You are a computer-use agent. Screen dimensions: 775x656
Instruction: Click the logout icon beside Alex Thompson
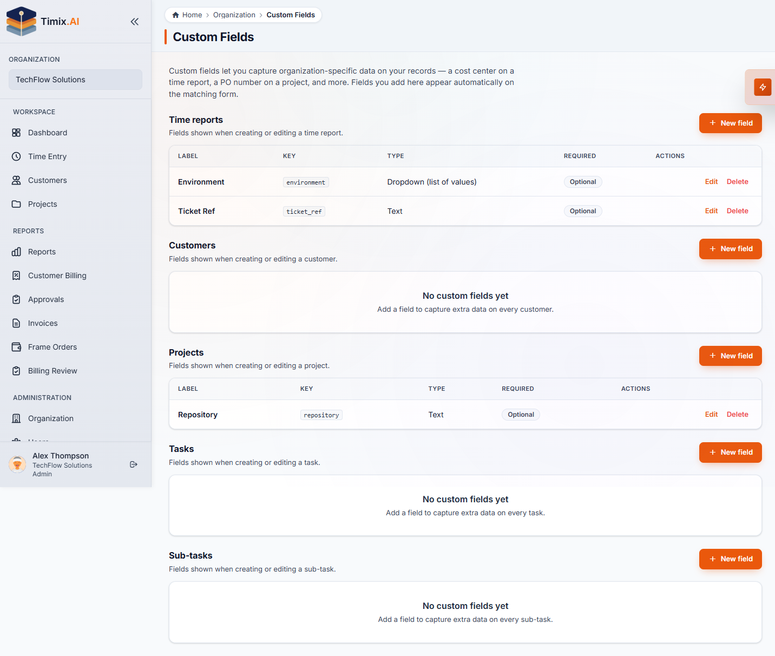[x=134, y=464]
